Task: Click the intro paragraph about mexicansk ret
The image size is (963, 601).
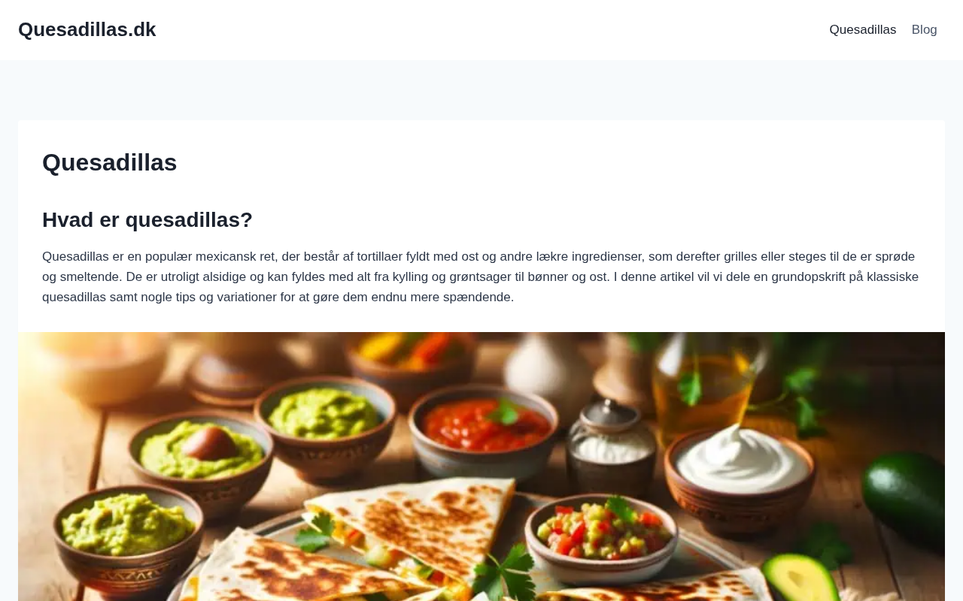Action: tap(481, 276)
